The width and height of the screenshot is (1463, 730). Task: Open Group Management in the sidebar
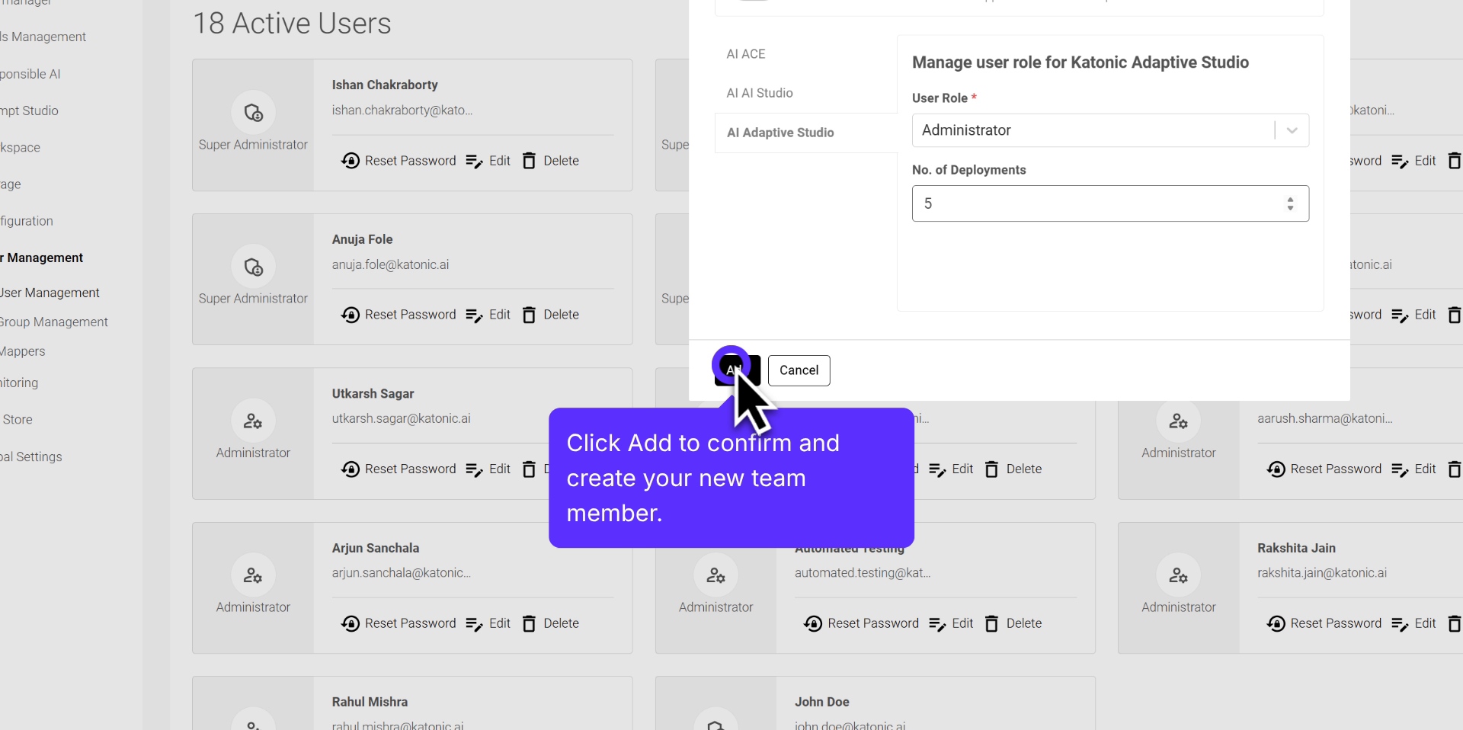[x=54, y=322]
